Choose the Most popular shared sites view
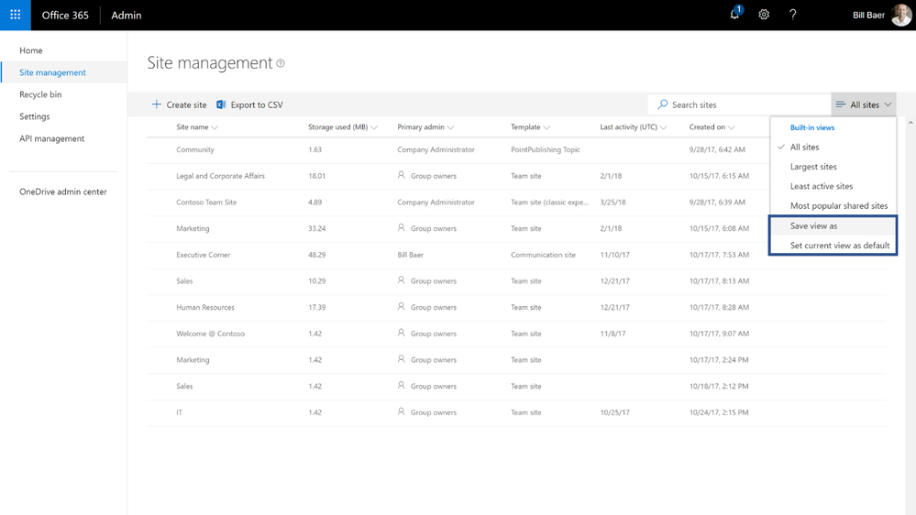 point(833,205)
